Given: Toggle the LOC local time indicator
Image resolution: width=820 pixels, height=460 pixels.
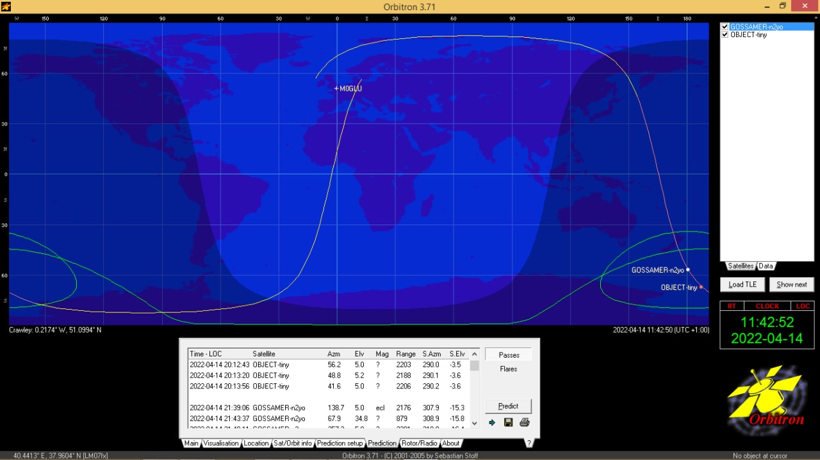Looking at the screenshot, I should (803, 306).
